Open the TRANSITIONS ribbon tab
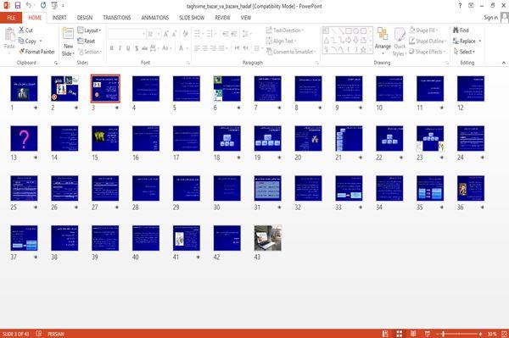Viewport: 509px width, 338px height. (117, 18)
